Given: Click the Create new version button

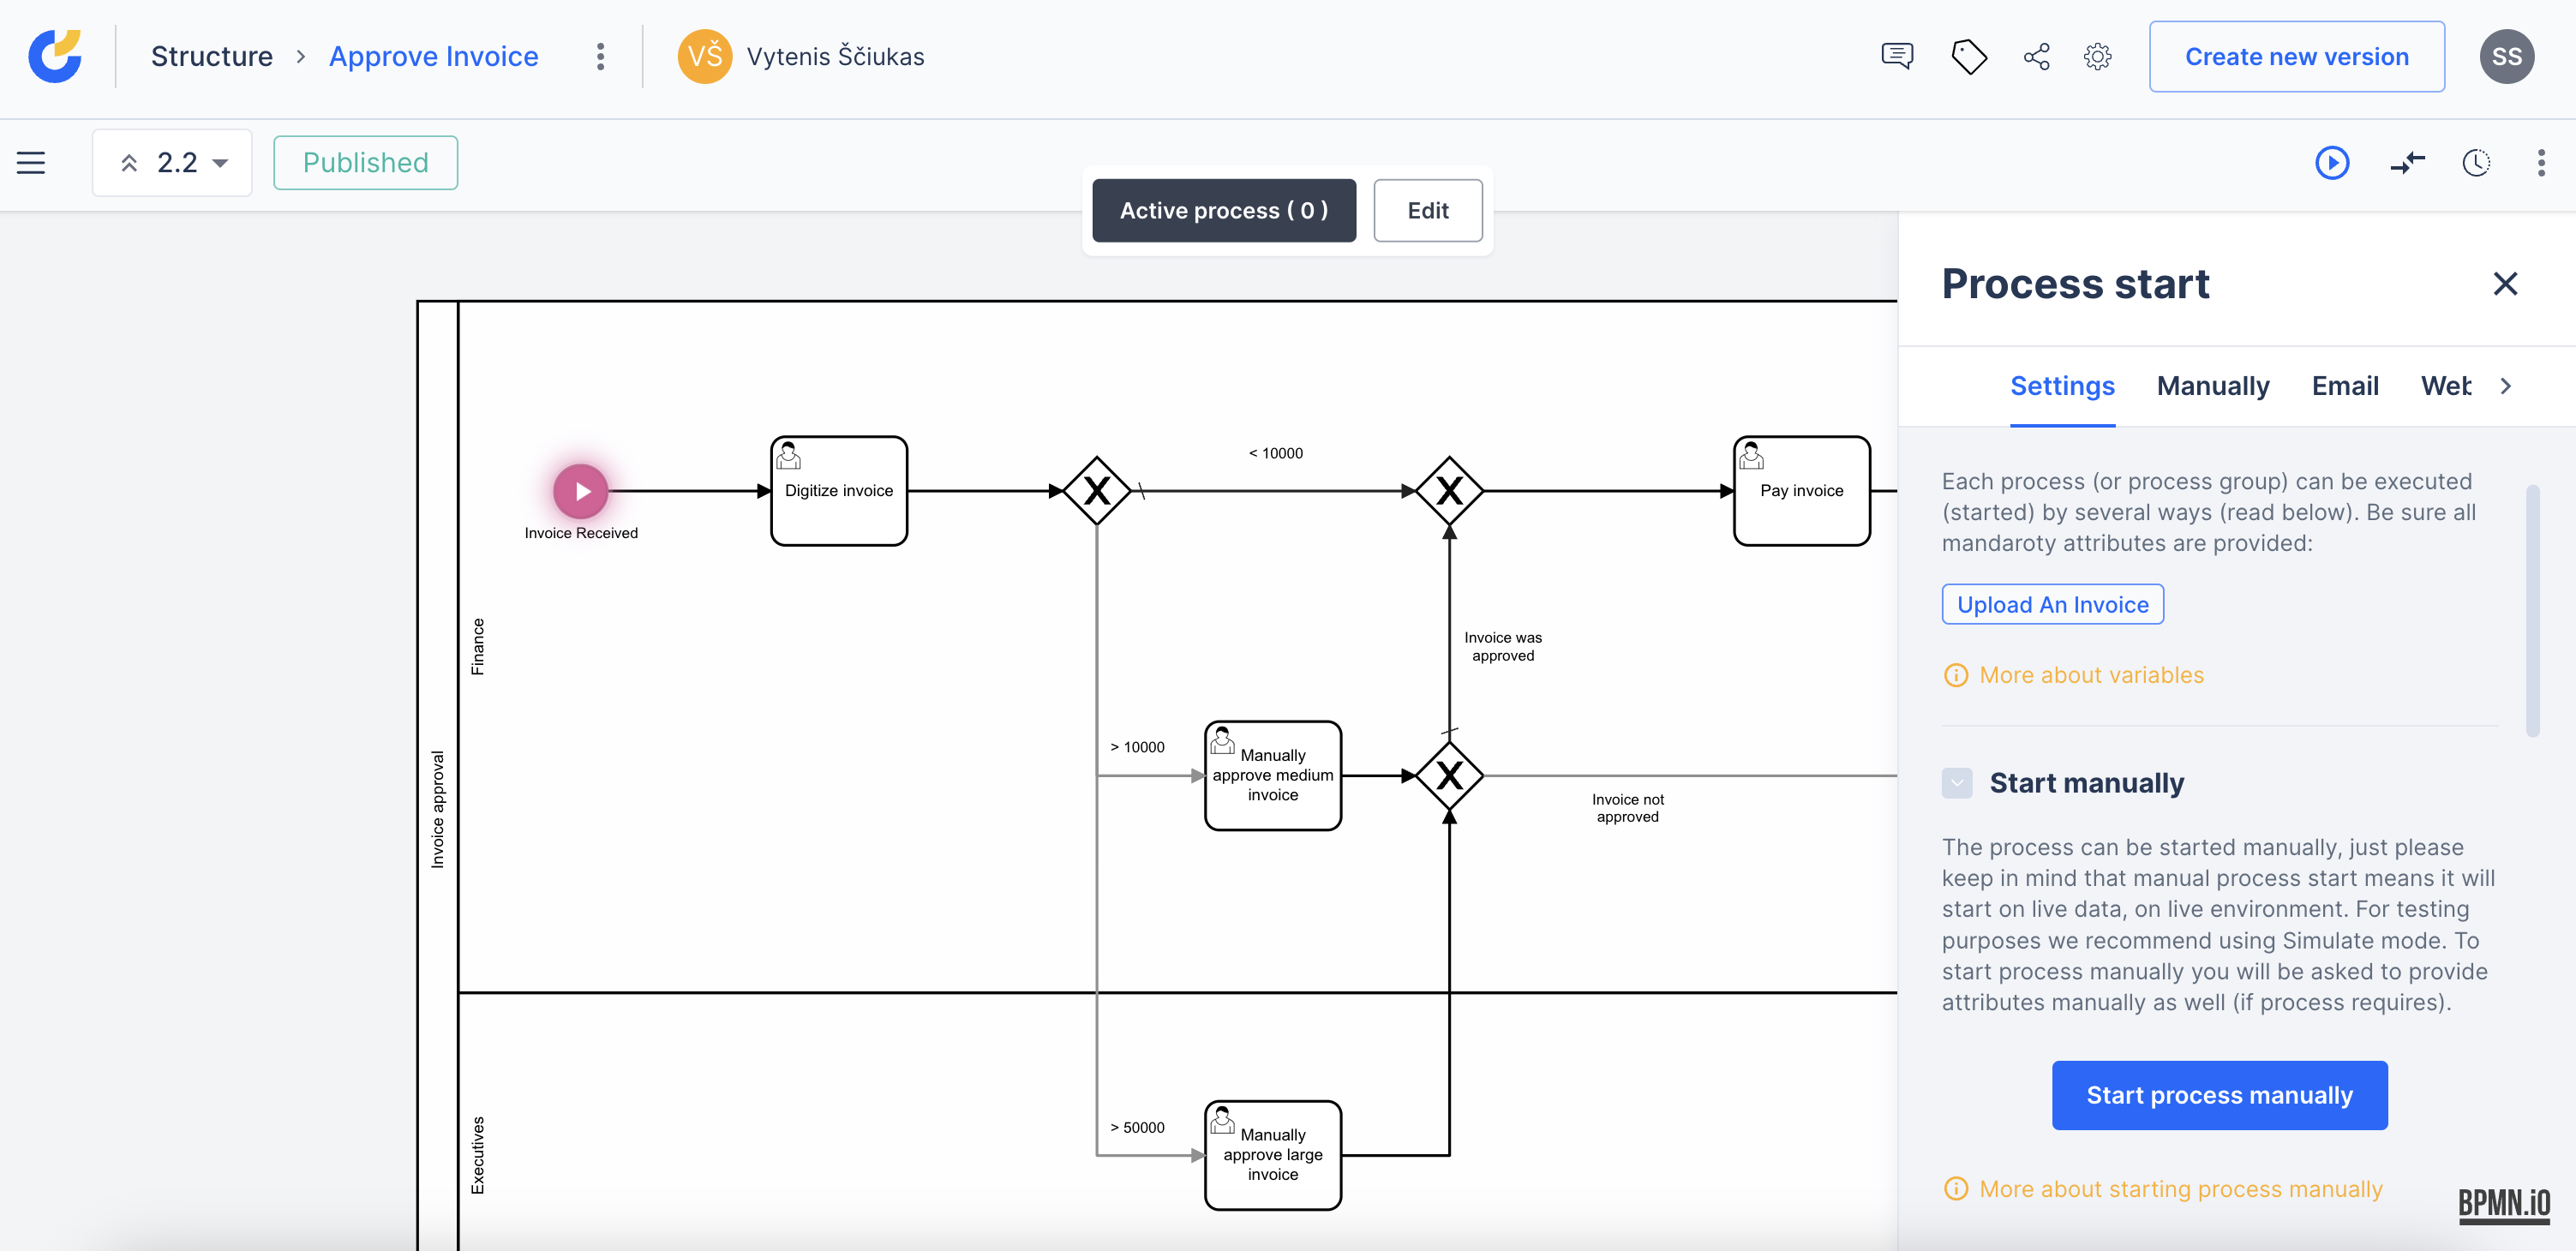Looking at the screenshot, I should (2296, 56).
